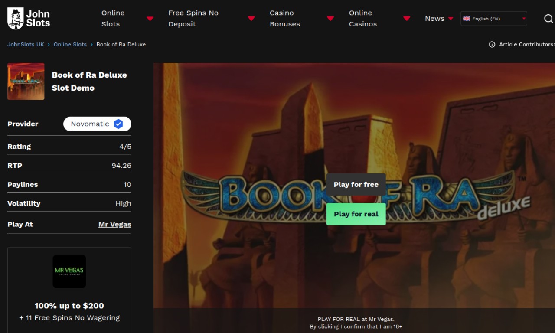Click the Book of Ra Deluxe thumbnail
This screenshot has width=555, height=333.
26,82
